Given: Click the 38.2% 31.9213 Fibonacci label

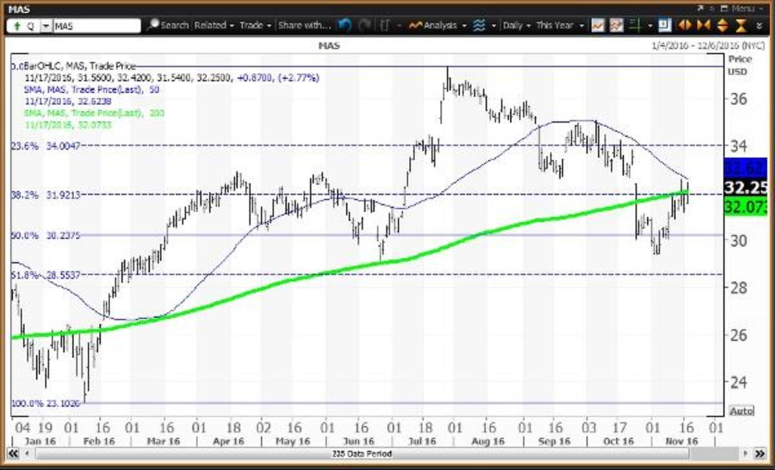Looking at the screenshot, I should [x=45, y=194].
